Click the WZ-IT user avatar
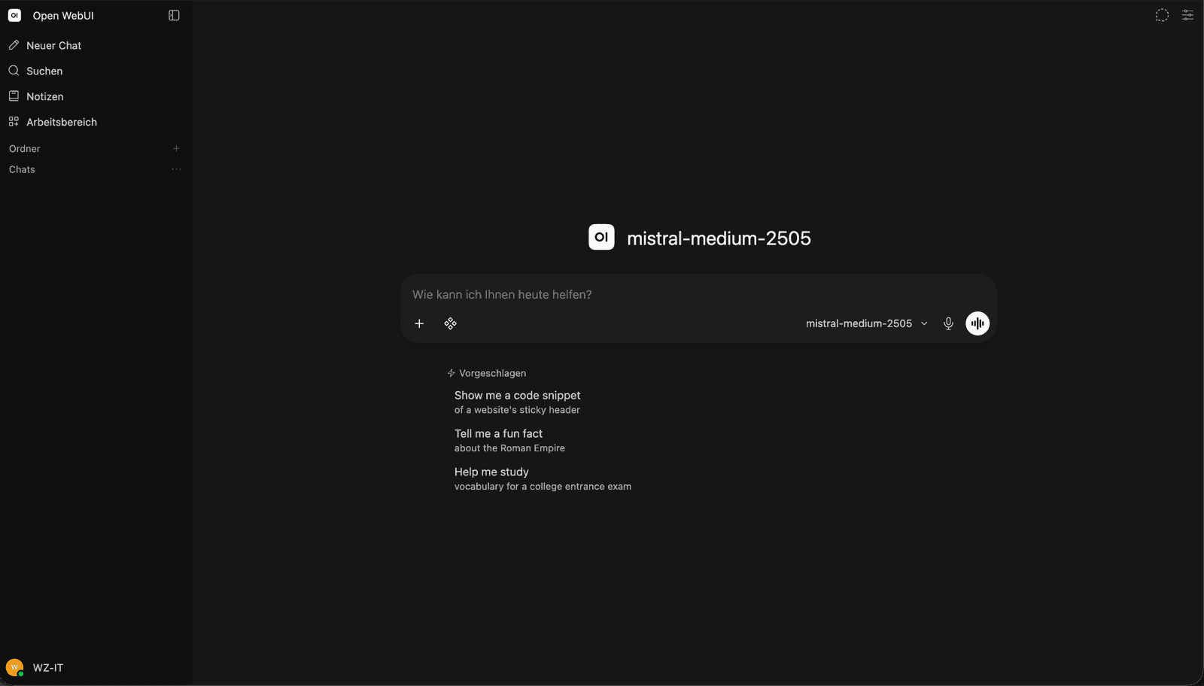Screen dimensions: 1204x686 pyautogui.click(x=14, y=667)
